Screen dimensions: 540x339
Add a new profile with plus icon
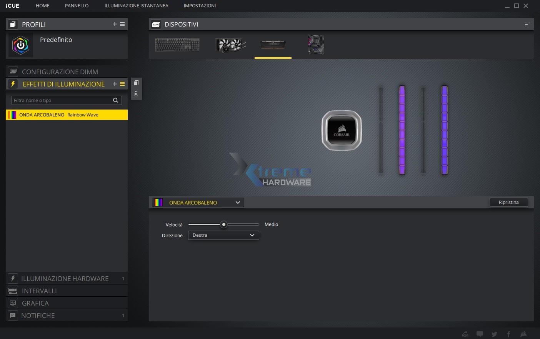(115, 24)
